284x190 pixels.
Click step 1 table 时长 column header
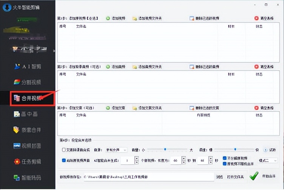tap(231, 26)
